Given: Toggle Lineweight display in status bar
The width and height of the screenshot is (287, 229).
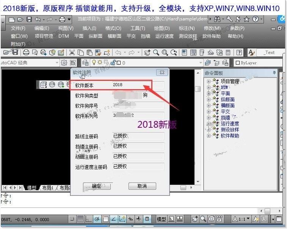Looking at the screenshot, I should point(139,218).
